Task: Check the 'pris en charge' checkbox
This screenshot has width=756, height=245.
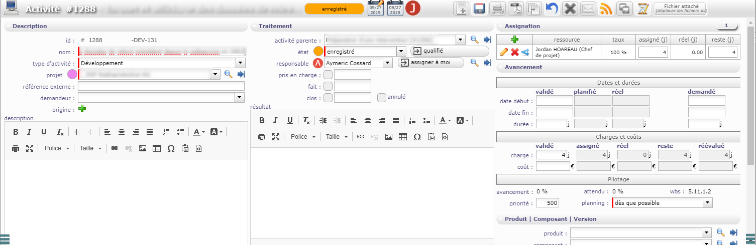Action: [x=328, y=75]
